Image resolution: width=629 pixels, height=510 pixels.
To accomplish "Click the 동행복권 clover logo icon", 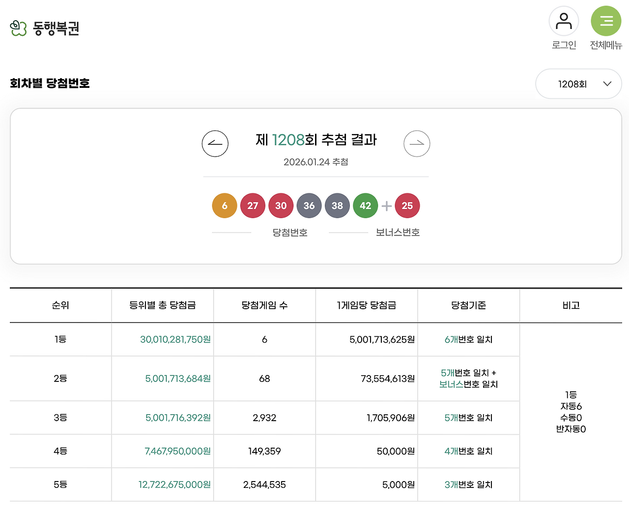I will click(17, 28).
